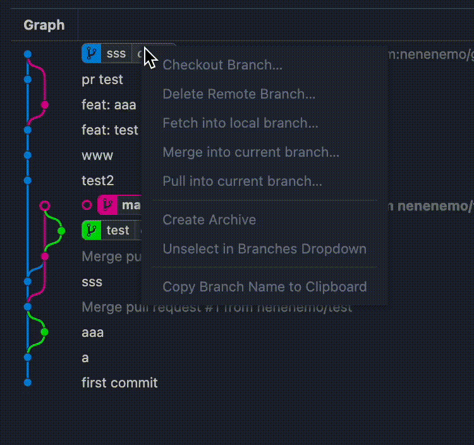Click the blue graph node beside pr test
This screenshot has height=445, width=474.
28,80
